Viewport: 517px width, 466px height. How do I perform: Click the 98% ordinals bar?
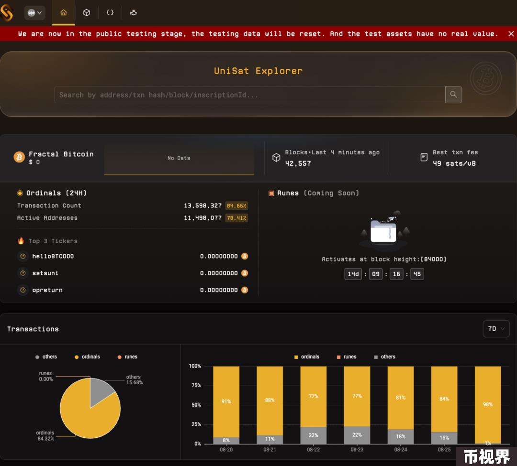click(488, 404)
